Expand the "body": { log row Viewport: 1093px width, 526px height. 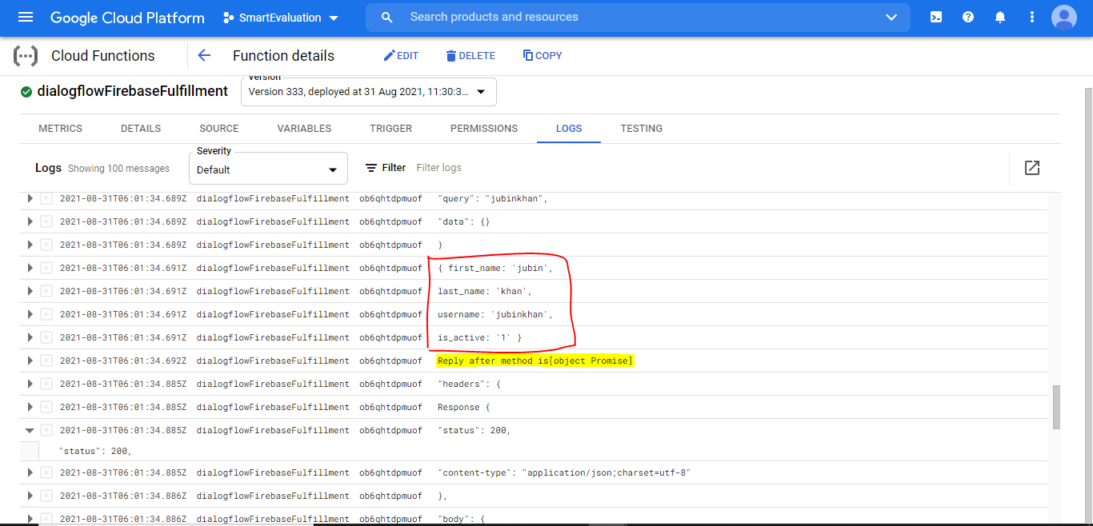point(30,519)
